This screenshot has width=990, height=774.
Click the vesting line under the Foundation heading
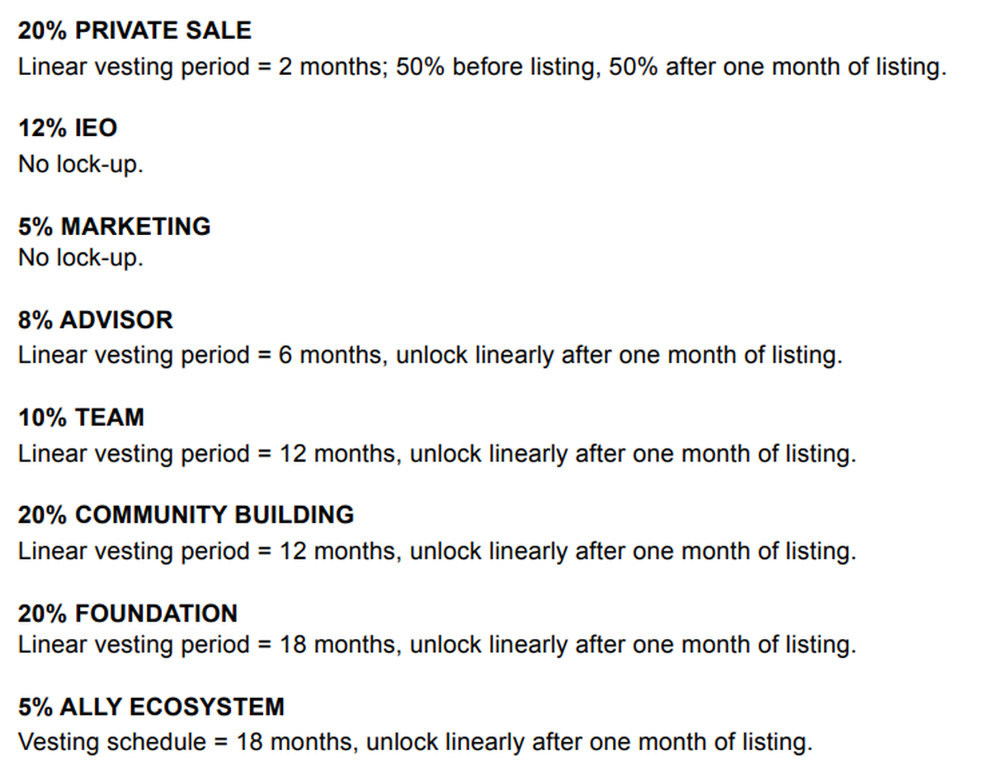436,645
